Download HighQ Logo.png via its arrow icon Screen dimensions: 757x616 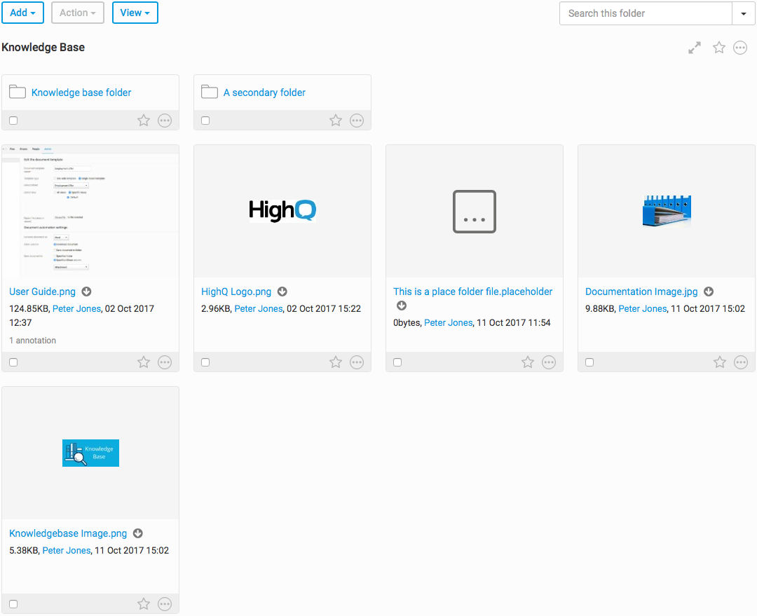[282, 292]
